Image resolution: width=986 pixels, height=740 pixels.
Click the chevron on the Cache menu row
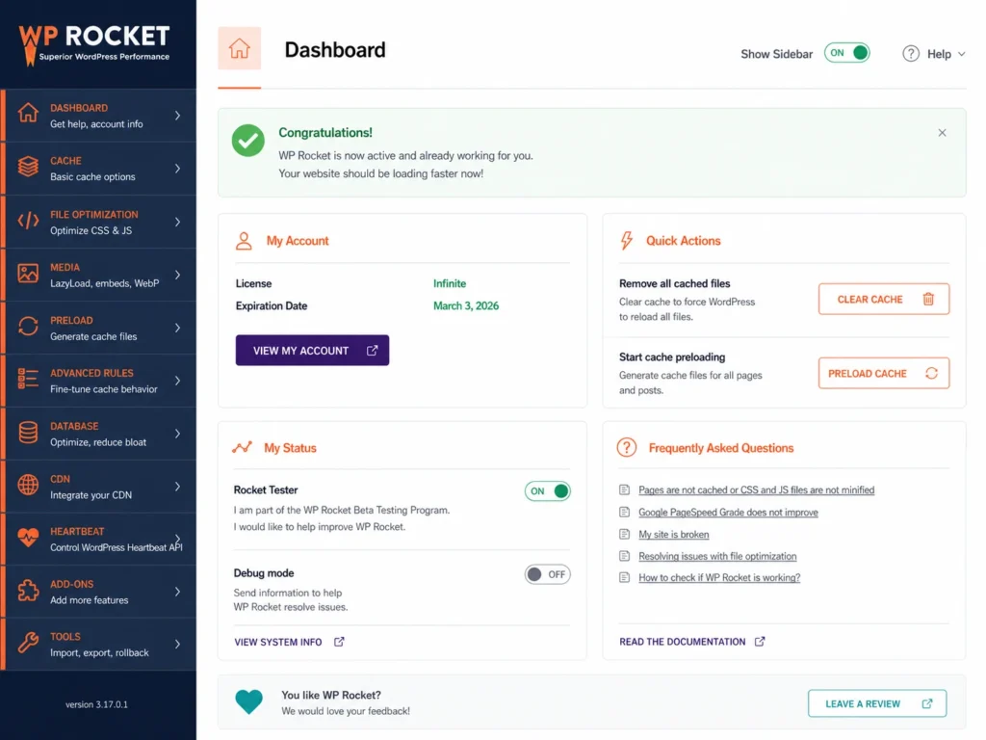[x=178, y=169]
